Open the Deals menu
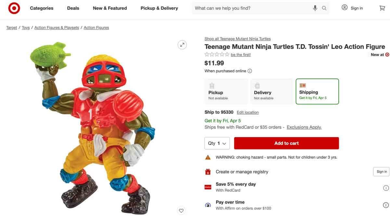This screenshot has height=216, width=390. tap(73, 8)
